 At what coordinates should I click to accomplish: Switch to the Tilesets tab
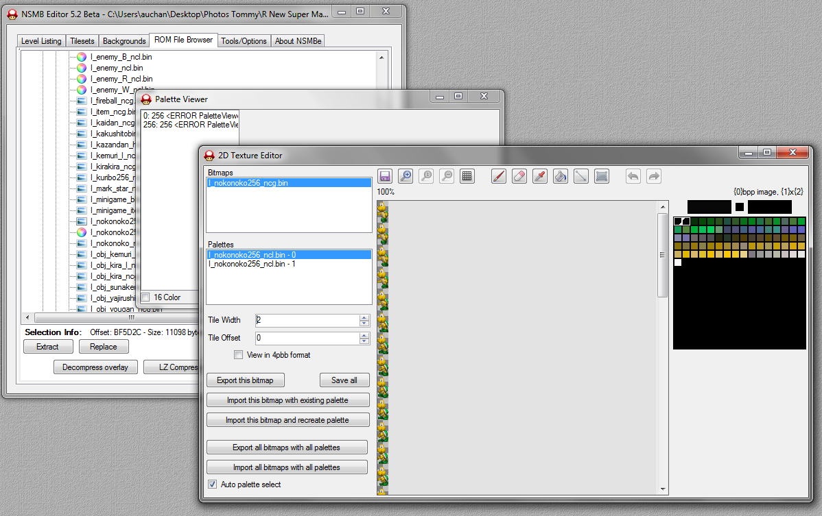[x=82, y=41]
